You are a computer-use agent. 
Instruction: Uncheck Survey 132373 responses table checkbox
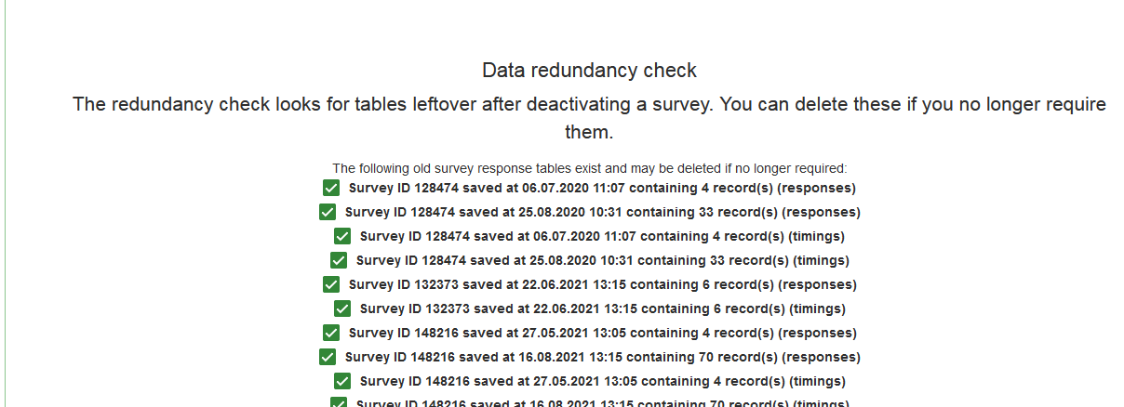tap(330, 284)
